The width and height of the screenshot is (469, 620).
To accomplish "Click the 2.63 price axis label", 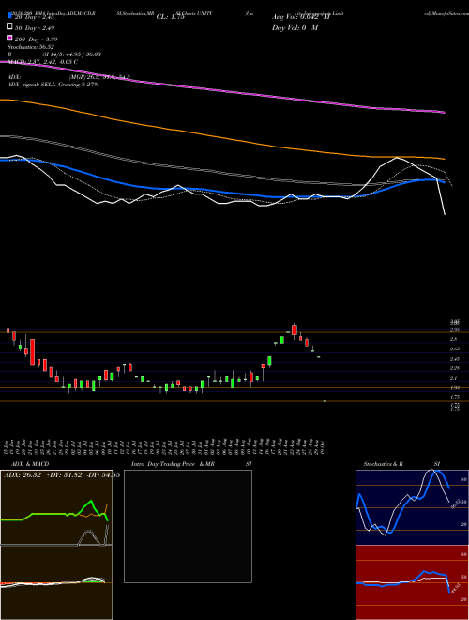I will tap(455, 349).
